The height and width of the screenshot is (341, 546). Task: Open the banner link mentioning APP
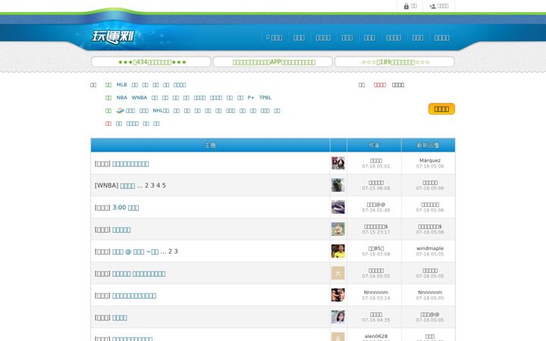click(x=273, y=62)
